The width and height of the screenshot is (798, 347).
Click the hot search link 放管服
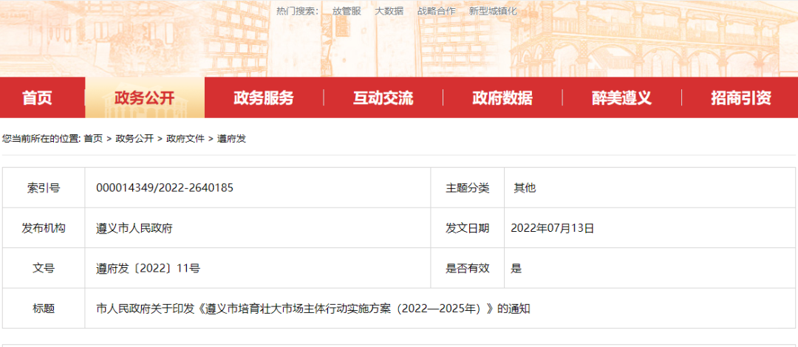click(x=347, y=11)
